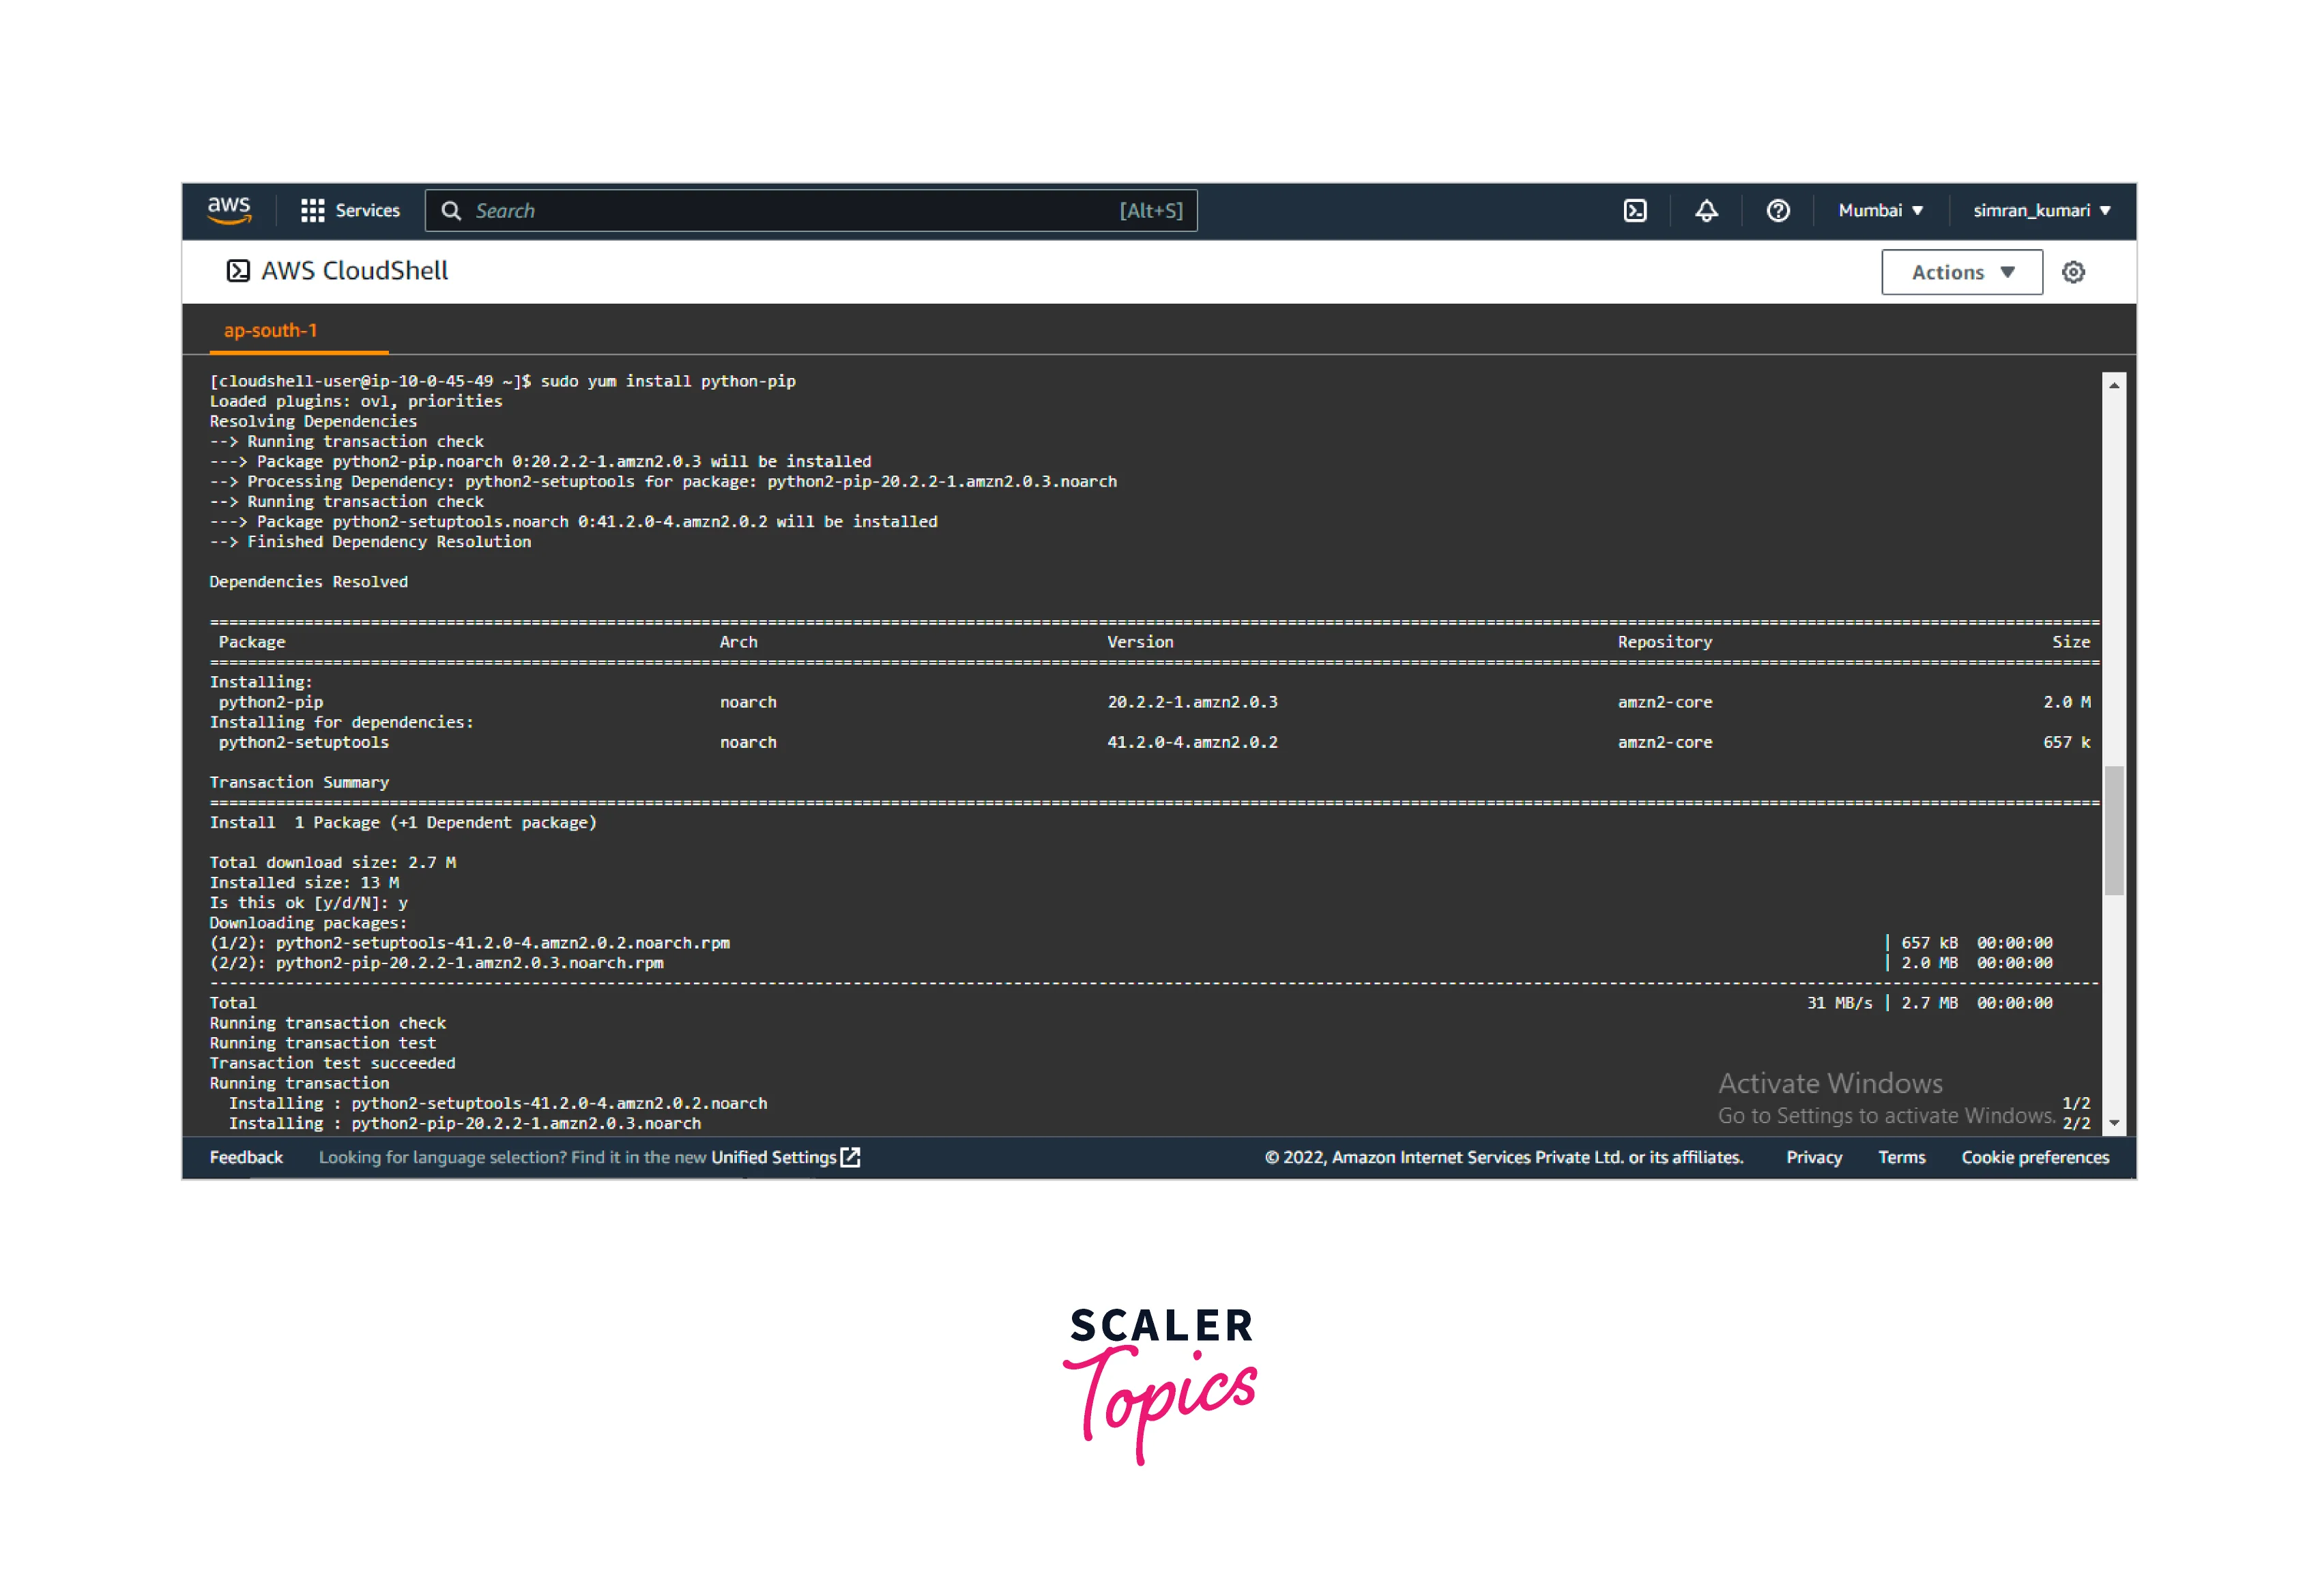Click the external-link icon next to Unified Settings

[x=851, y=1157]
